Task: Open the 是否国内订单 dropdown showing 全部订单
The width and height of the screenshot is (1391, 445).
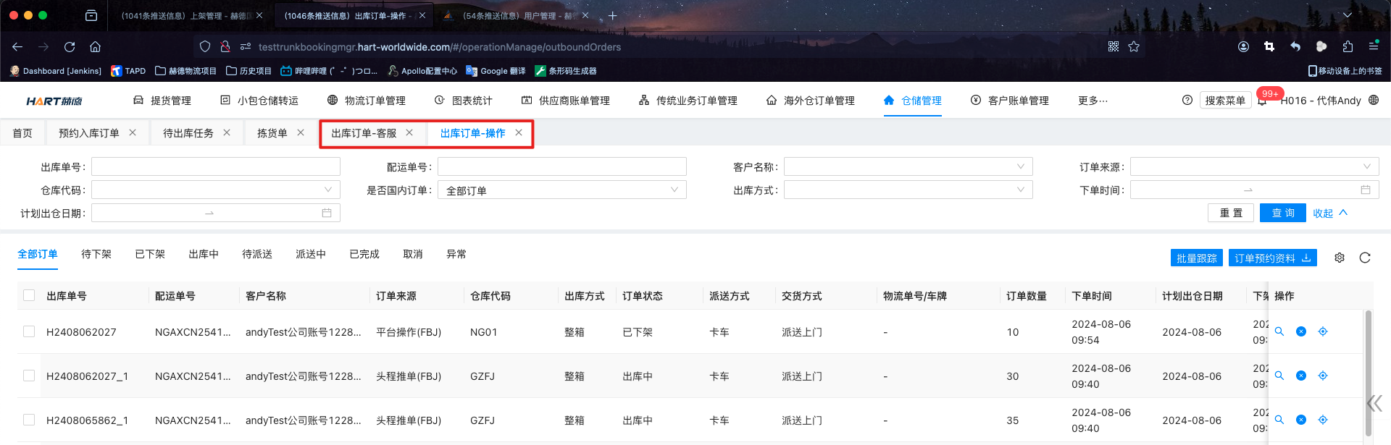Action: (561, 190)
